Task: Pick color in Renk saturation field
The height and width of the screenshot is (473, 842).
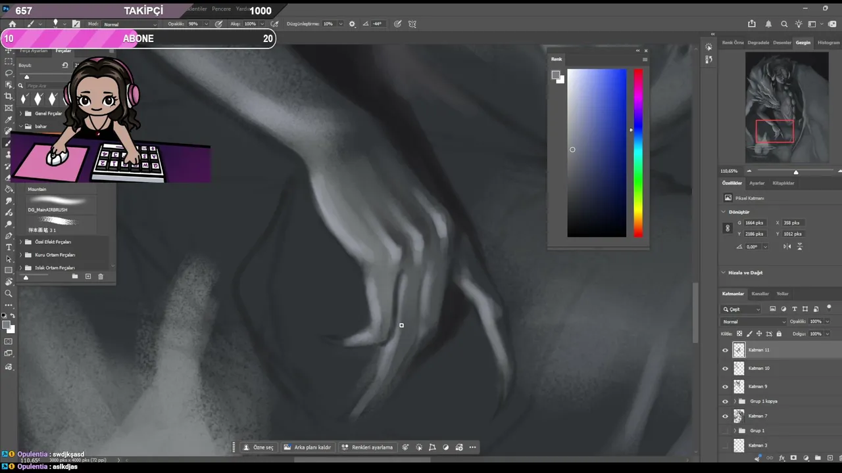Action: coord(597,152)
